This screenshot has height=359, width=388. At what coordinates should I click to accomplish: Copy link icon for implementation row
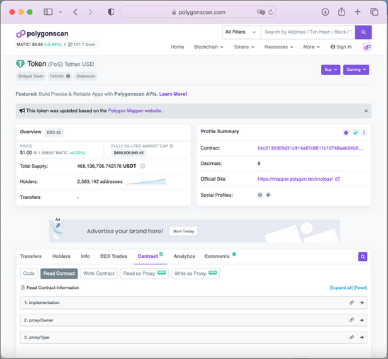pyautogui.click(x=351, y=303)
